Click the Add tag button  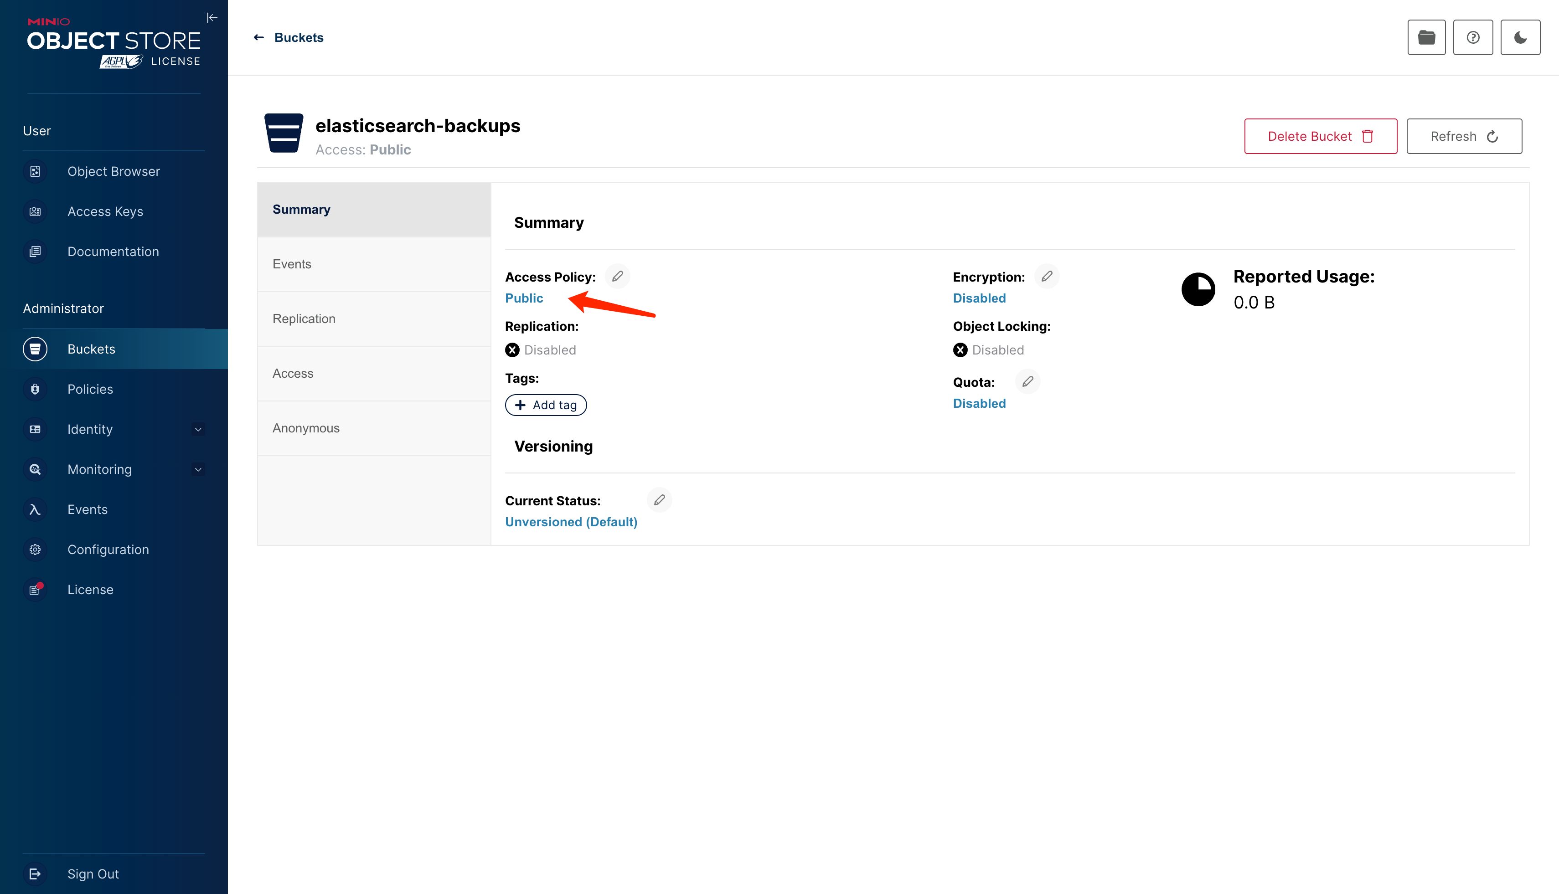tap(546, 405)
